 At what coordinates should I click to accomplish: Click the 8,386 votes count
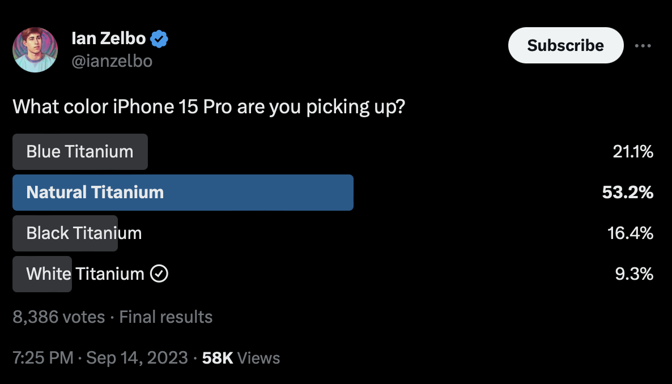[59, 317]
